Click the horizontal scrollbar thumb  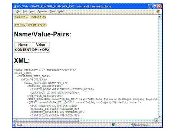pos(47,120)
